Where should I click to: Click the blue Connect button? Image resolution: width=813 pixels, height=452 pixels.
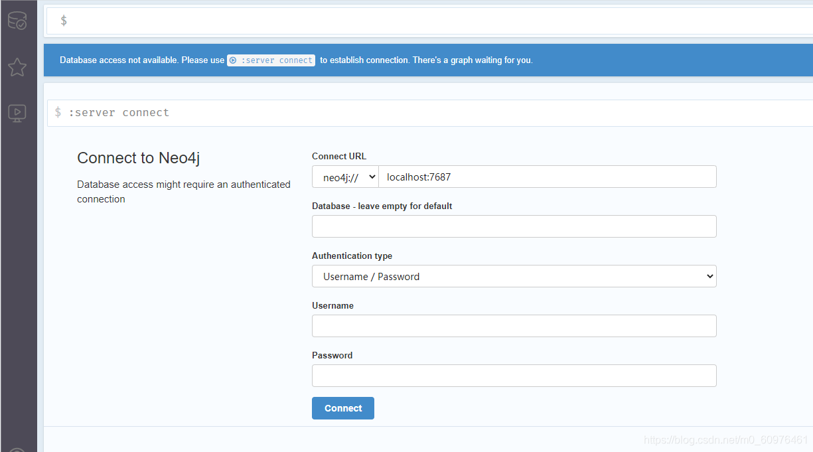pos(343,408)
